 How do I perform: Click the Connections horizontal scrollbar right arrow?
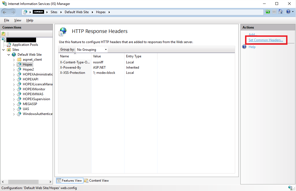tap(50, 182)
